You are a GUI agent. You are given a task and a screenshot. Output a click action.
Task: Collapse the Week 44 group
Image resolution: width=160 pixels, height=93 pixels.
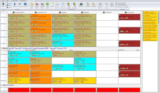coord(2,48)
